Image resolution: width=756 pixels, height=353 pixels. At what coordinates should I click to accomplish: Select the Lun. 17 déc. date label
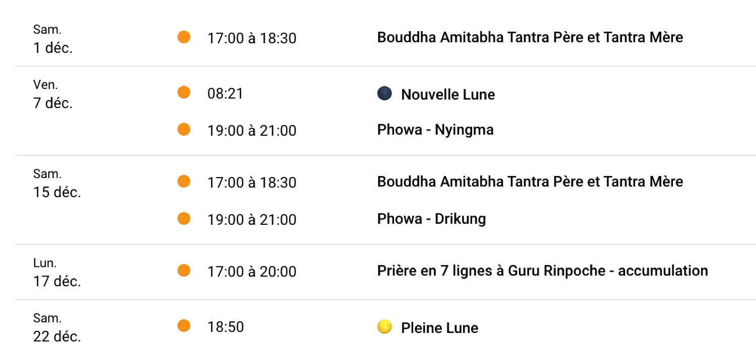pos(56,273)
